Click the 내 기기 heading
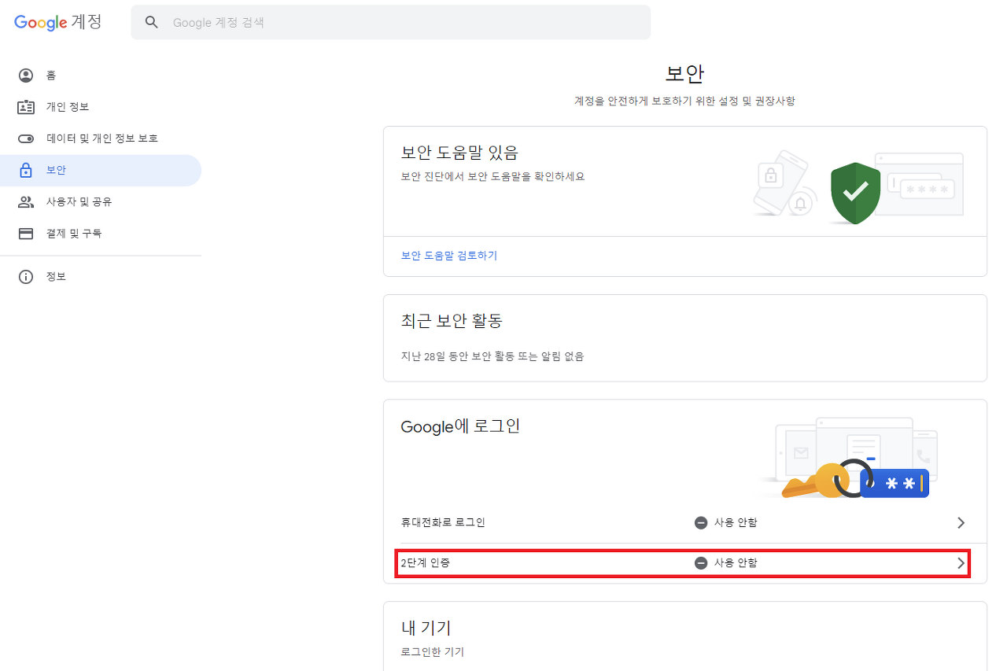This screenshot has width=1007, height=671. (426, 628)
